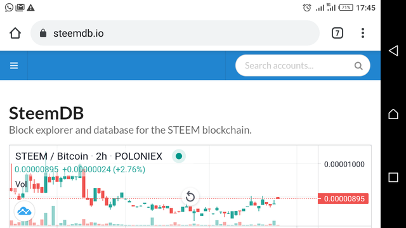Image resolution: width=406 pixels, height=228 pixels.
Task: Open Chrome's three-dot overflow menu
Action: click(x=363, y=33)
